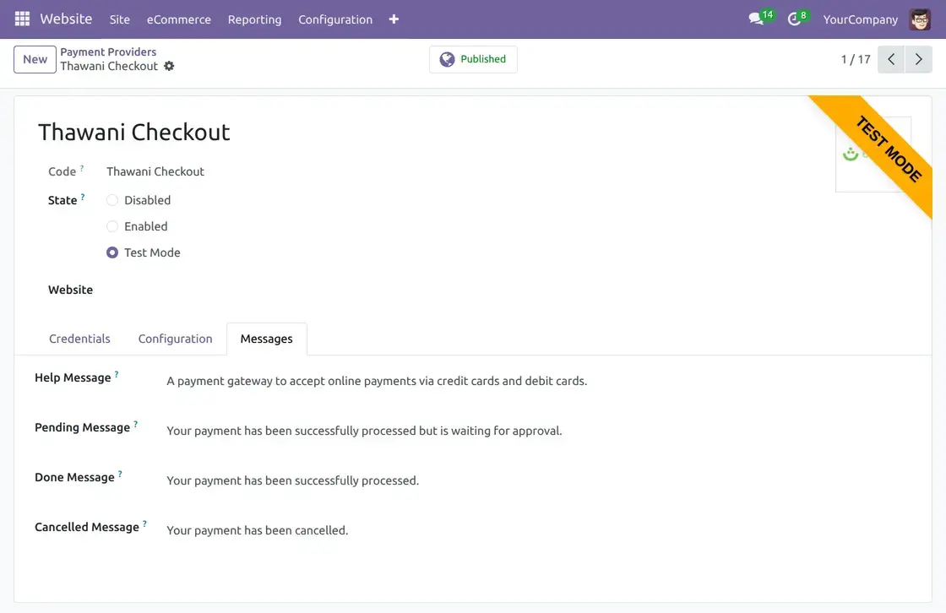Screen dimensions: 946x613
Task: Open the apps grid menu
Action: pyautogui.click(x=22, y=19)
